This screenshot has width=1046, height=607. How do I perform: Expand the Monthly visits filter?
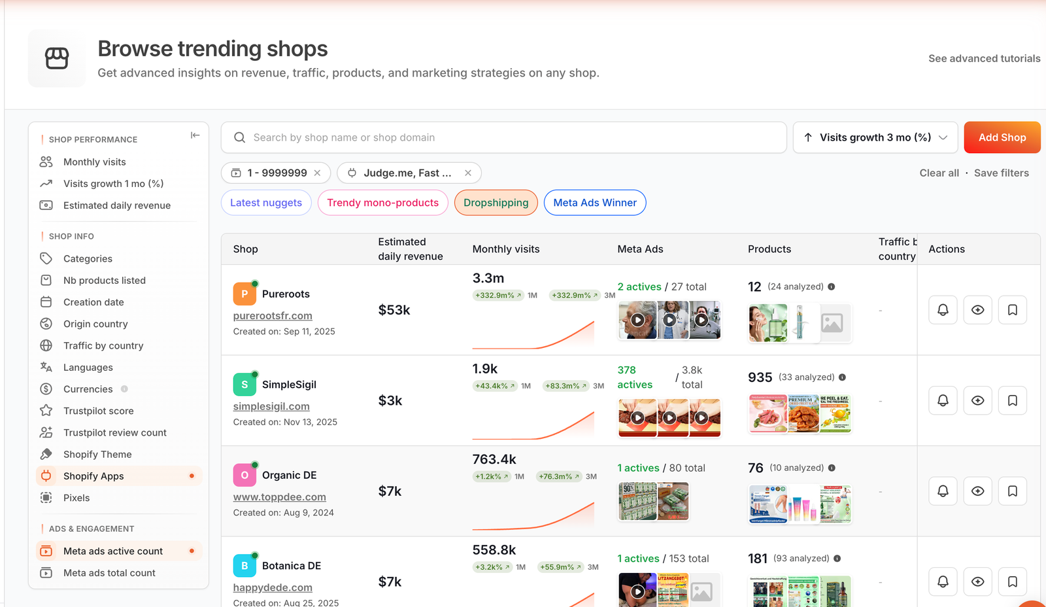point(119,162)
